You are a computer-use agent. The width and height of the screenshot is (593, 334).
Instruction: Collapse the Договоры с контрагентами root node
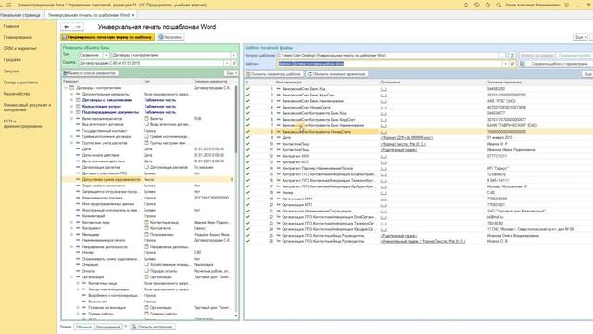(66, 88)
